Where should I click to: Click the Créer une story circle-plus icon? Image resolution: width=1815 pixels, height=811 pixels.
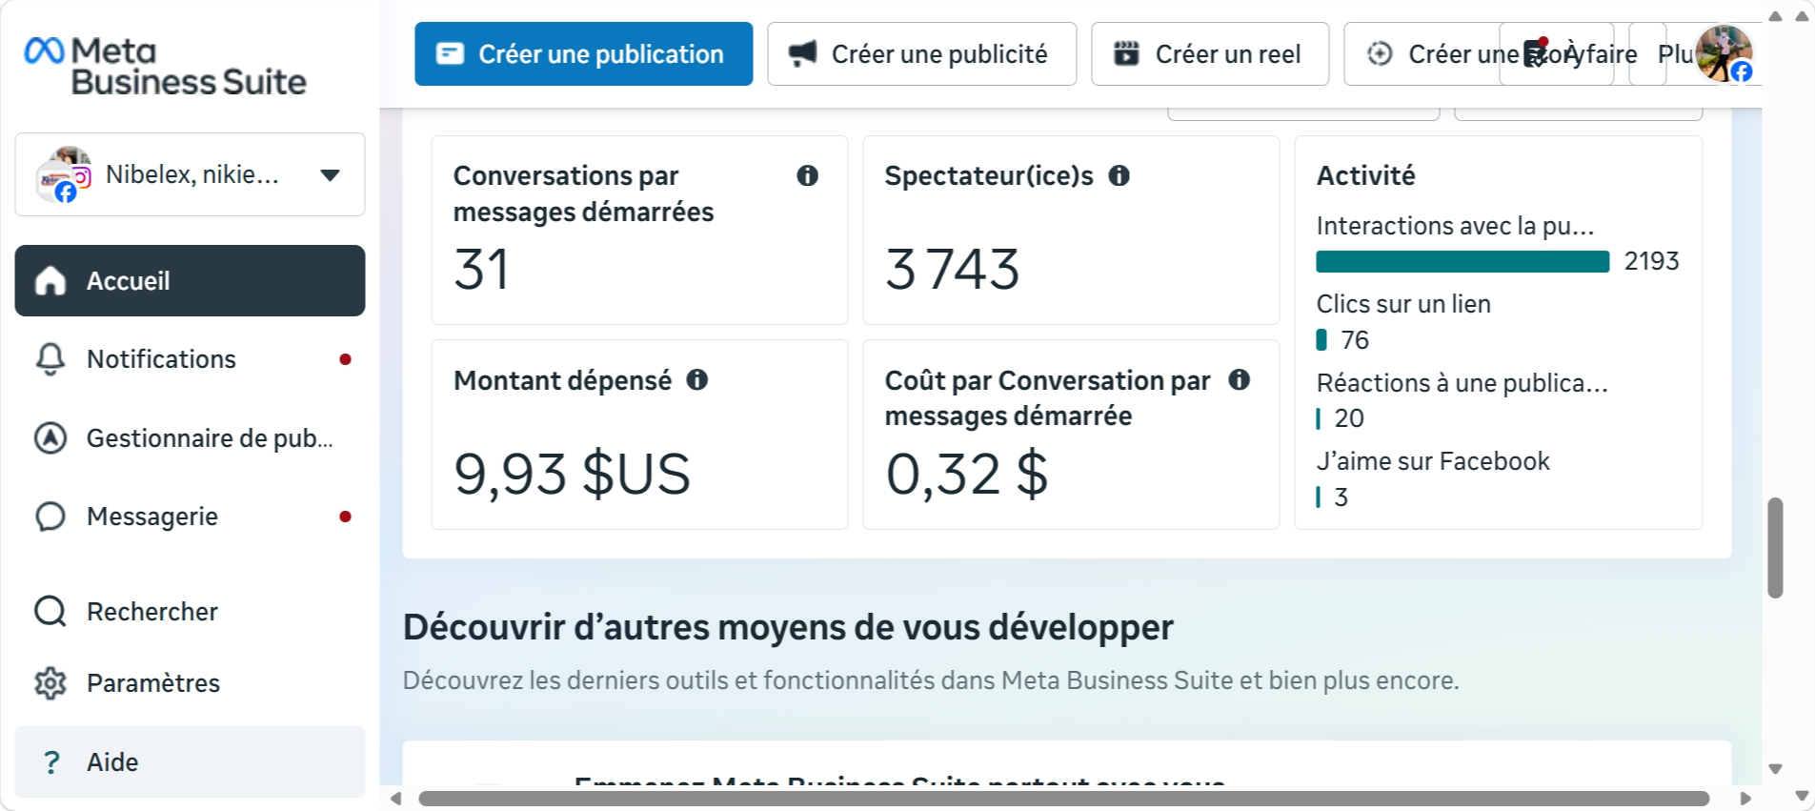pyautogui.click(x=1380, y=53)
